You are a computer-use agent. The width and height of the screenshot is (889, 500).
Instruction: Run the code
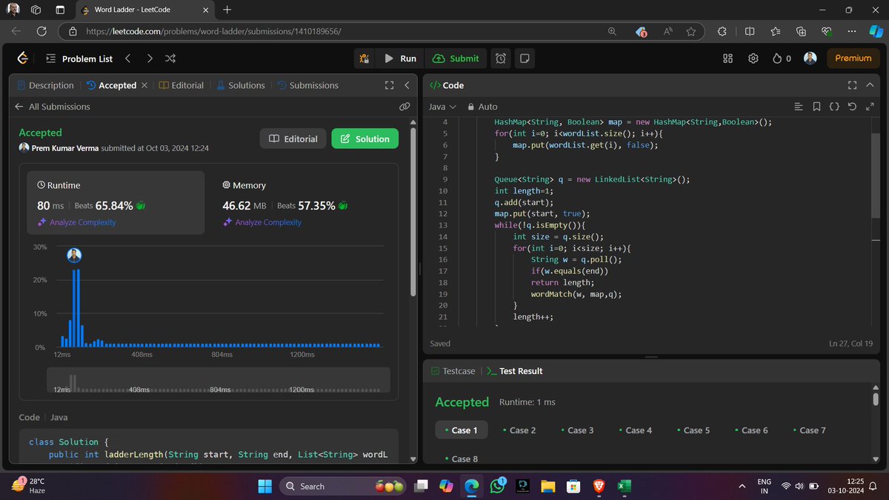click(400, 59)
